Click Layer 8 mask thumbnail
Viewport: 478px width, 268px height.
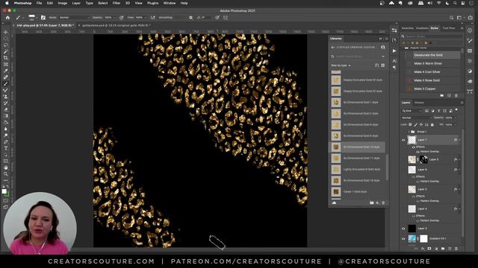coord(423,159)
